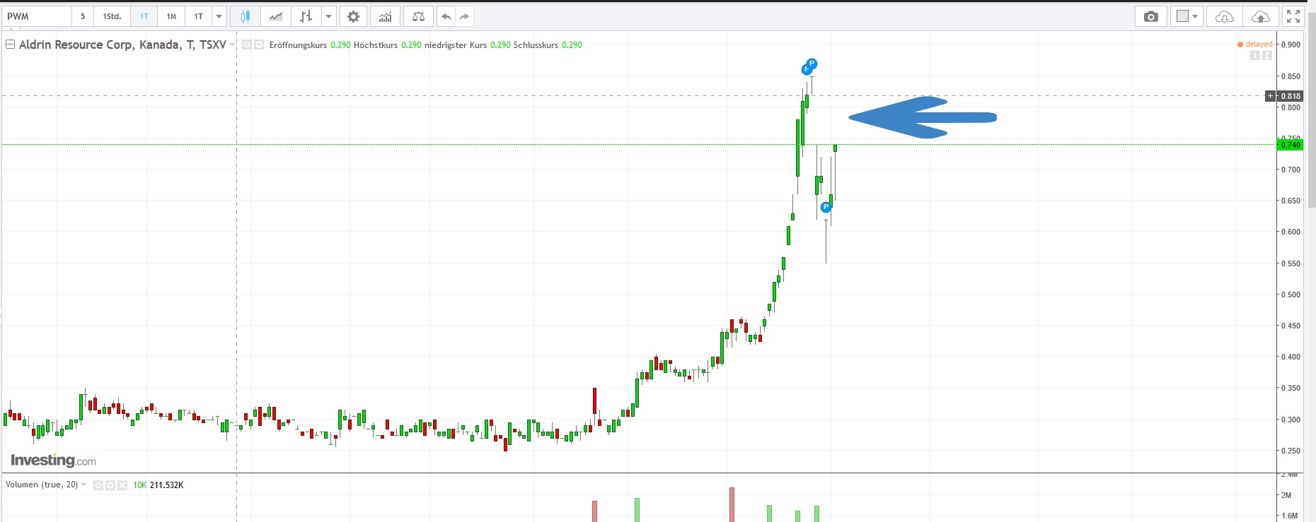Save chart layout to cloud
Viewport: 1316px width, 522px height.
(x=1261, y=16)
